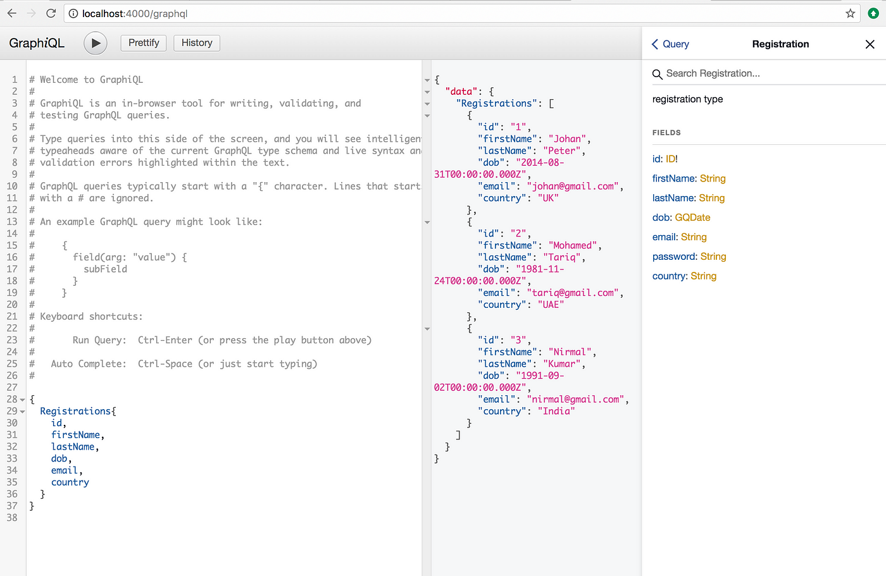
Task: Open the country field docs
Action: (x=670, y=276)
